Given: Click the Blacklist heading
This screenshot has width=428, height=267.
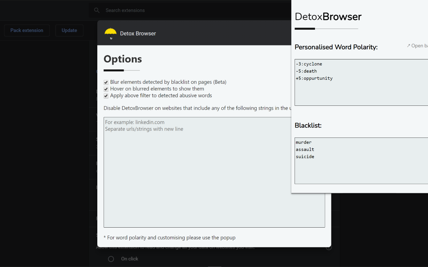Looking at the screenshot, I should click(x=308, y=125).
